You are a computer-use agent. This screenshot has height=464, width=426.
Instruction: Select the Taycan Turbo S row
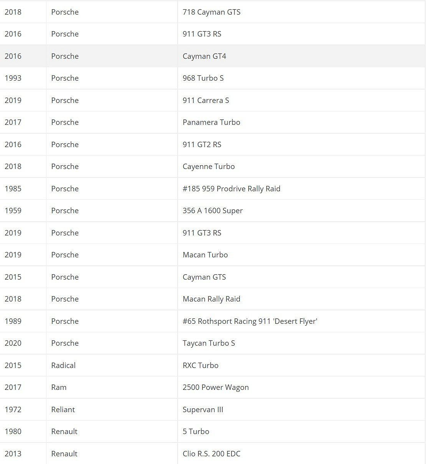point(209,343)
